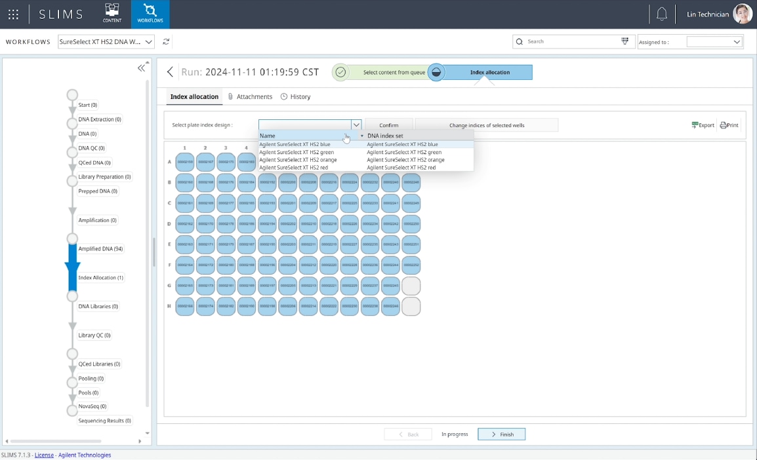Open the apps grid menu icon

click(x=13, y=14)
